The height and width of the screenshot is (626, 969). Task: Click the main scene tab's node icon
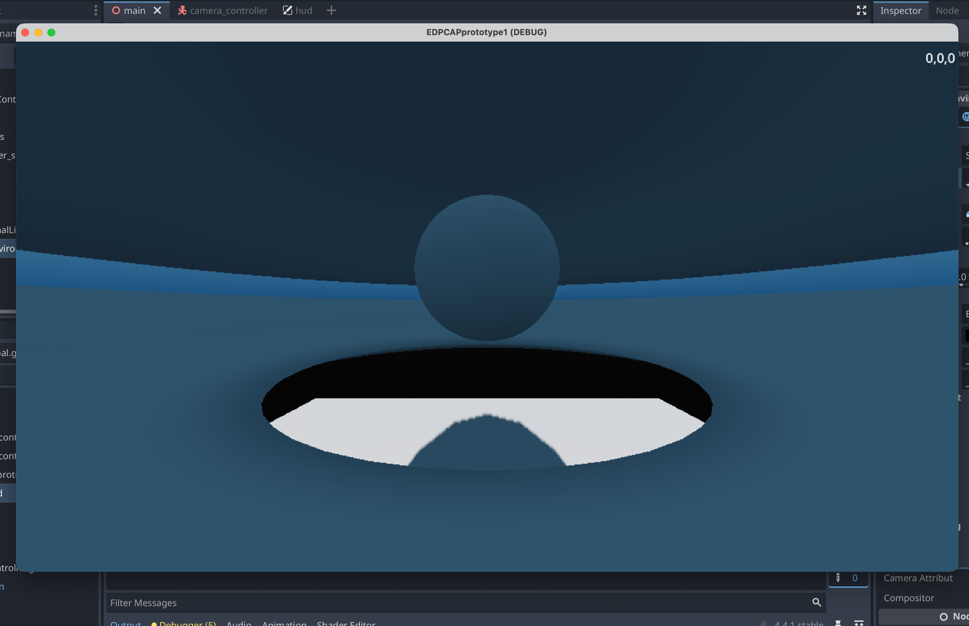coord(116,10)
